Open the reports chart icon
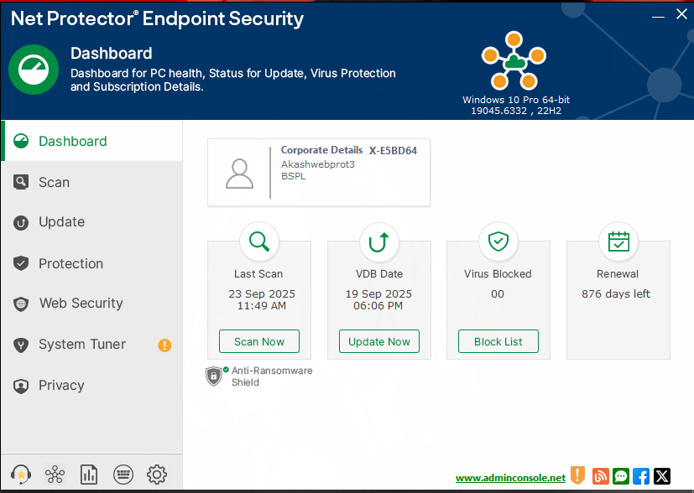694x493 pixels. click(x=89, y=475)
